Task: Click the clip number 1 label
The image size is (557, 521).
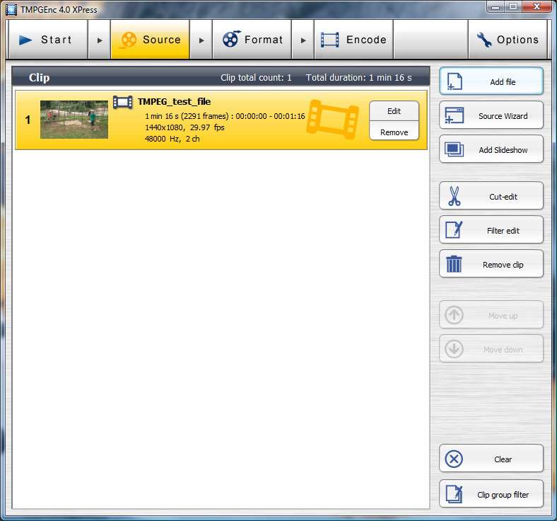Action: [x=28, y=120]
